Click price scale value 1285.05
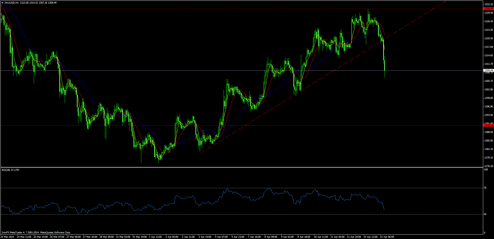494x239 pixels. (x=489, y=141)
